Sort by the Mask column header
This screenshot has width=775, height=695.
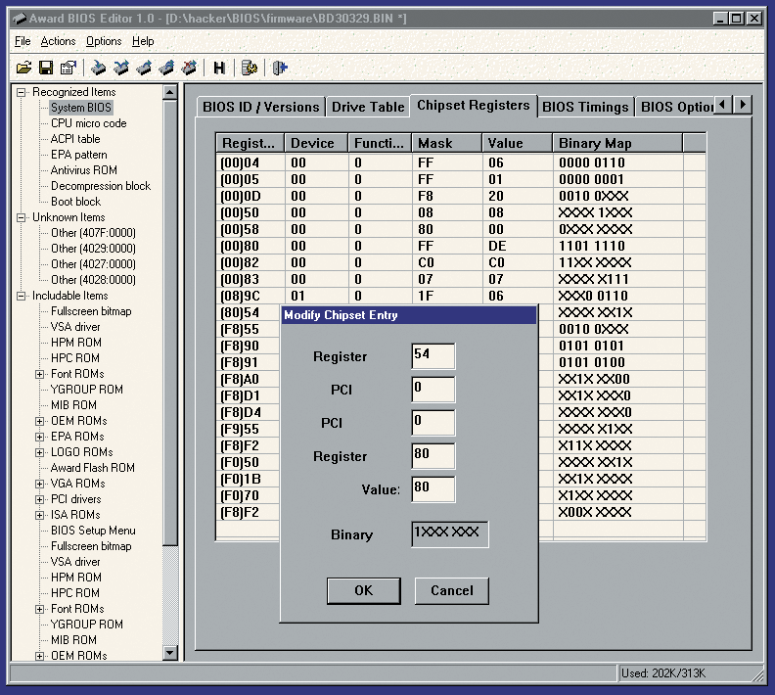click(x=447, y=143)
